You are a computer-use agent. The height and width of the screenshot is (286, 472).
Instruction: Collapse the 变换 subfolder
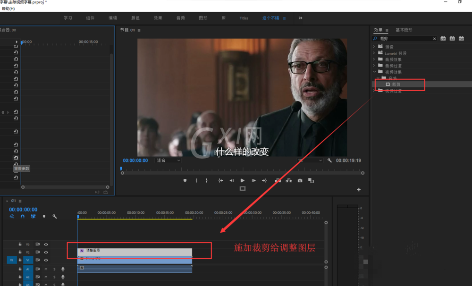coord(378,78)
